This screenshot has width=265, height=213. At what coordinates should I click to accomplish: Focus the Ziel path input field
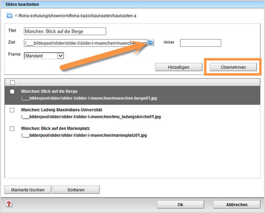coord(86,43)
